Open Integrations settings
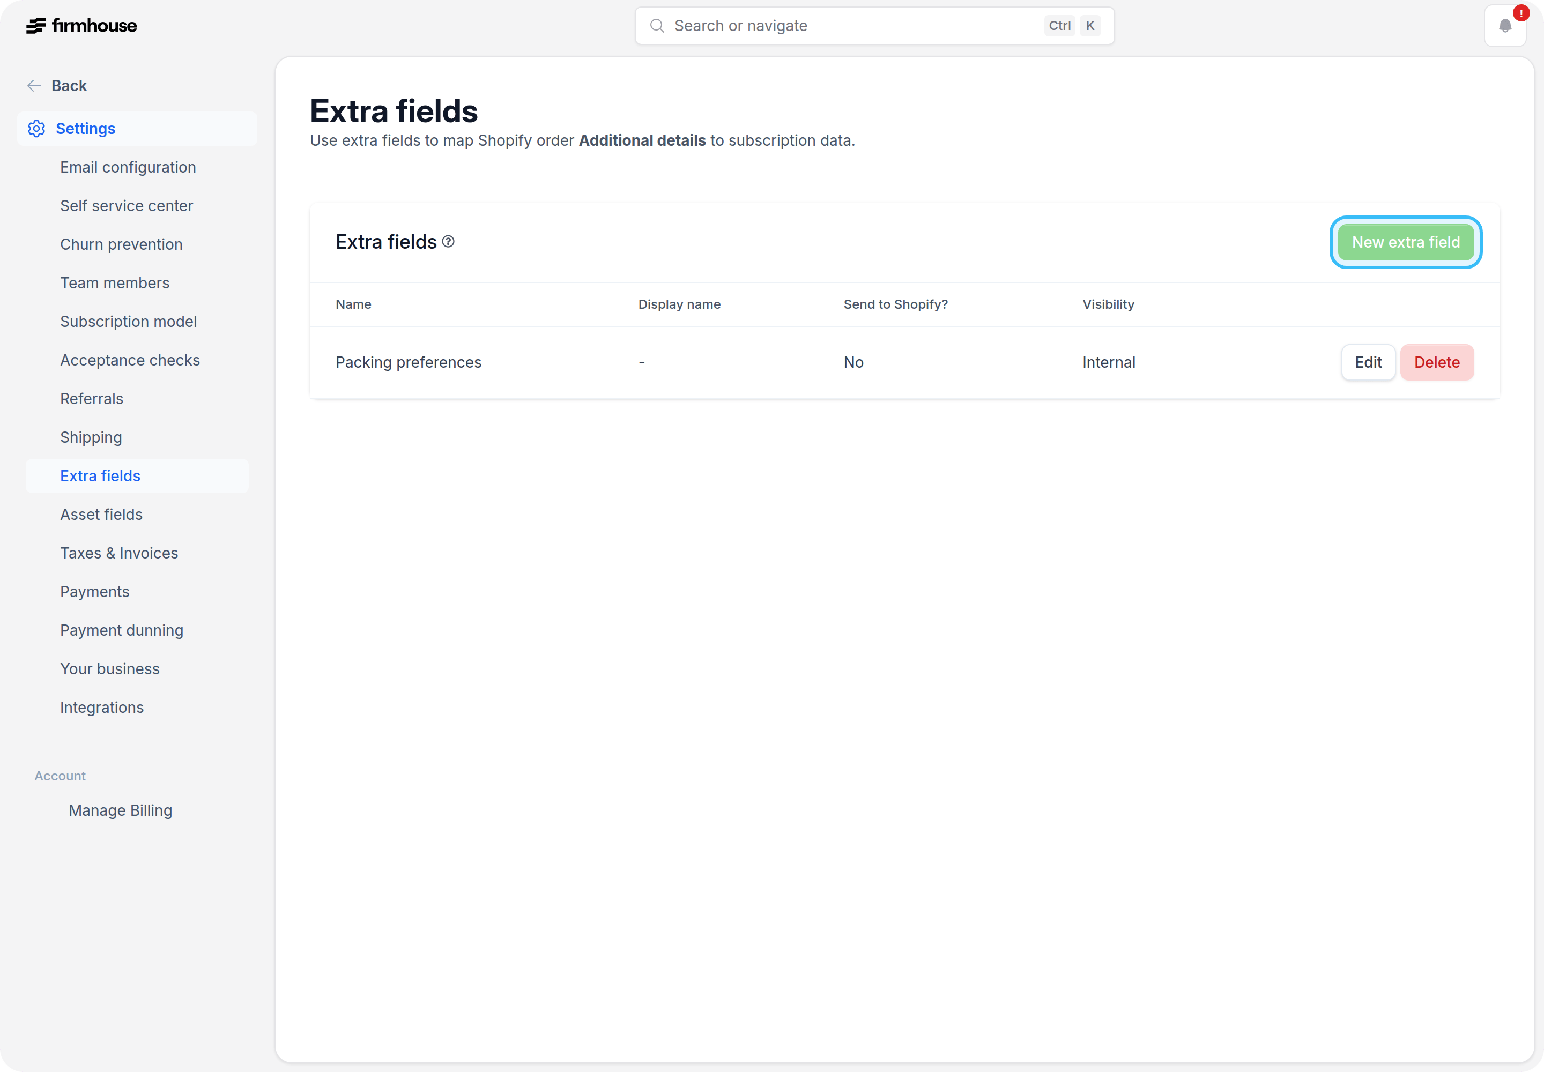 point(101,708)
